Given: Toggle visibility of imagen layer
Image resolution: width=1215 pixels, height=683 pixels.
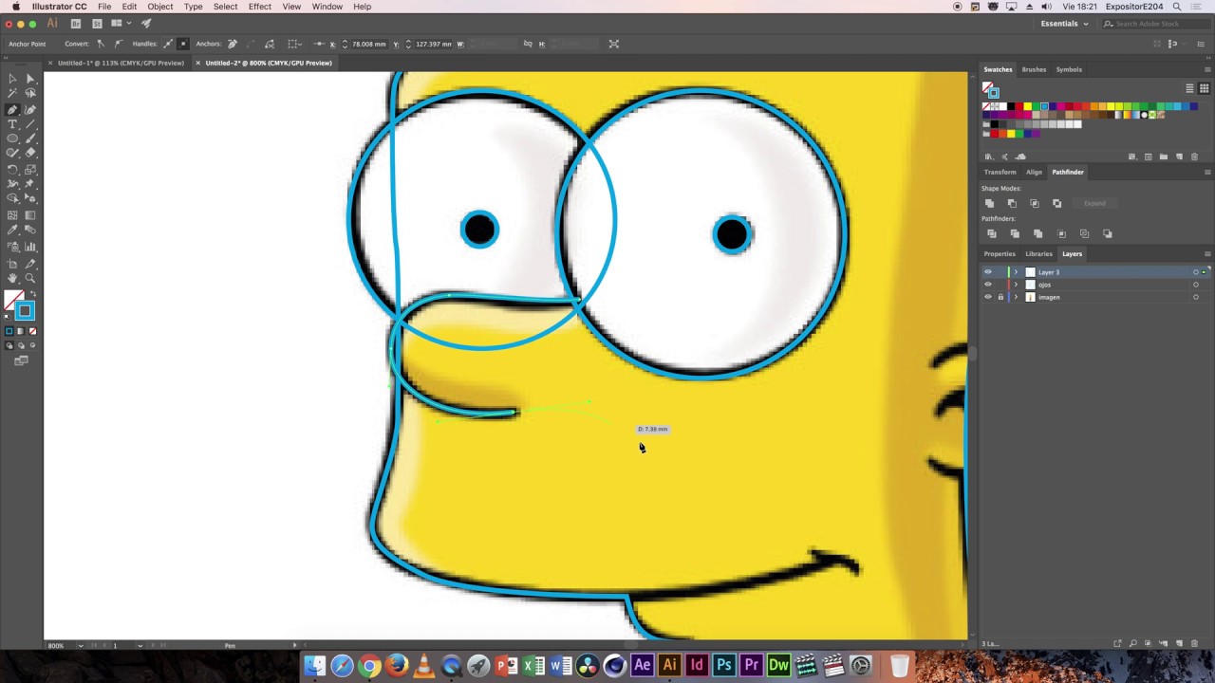Looking at the screenshot, I should tap(987, 297).
